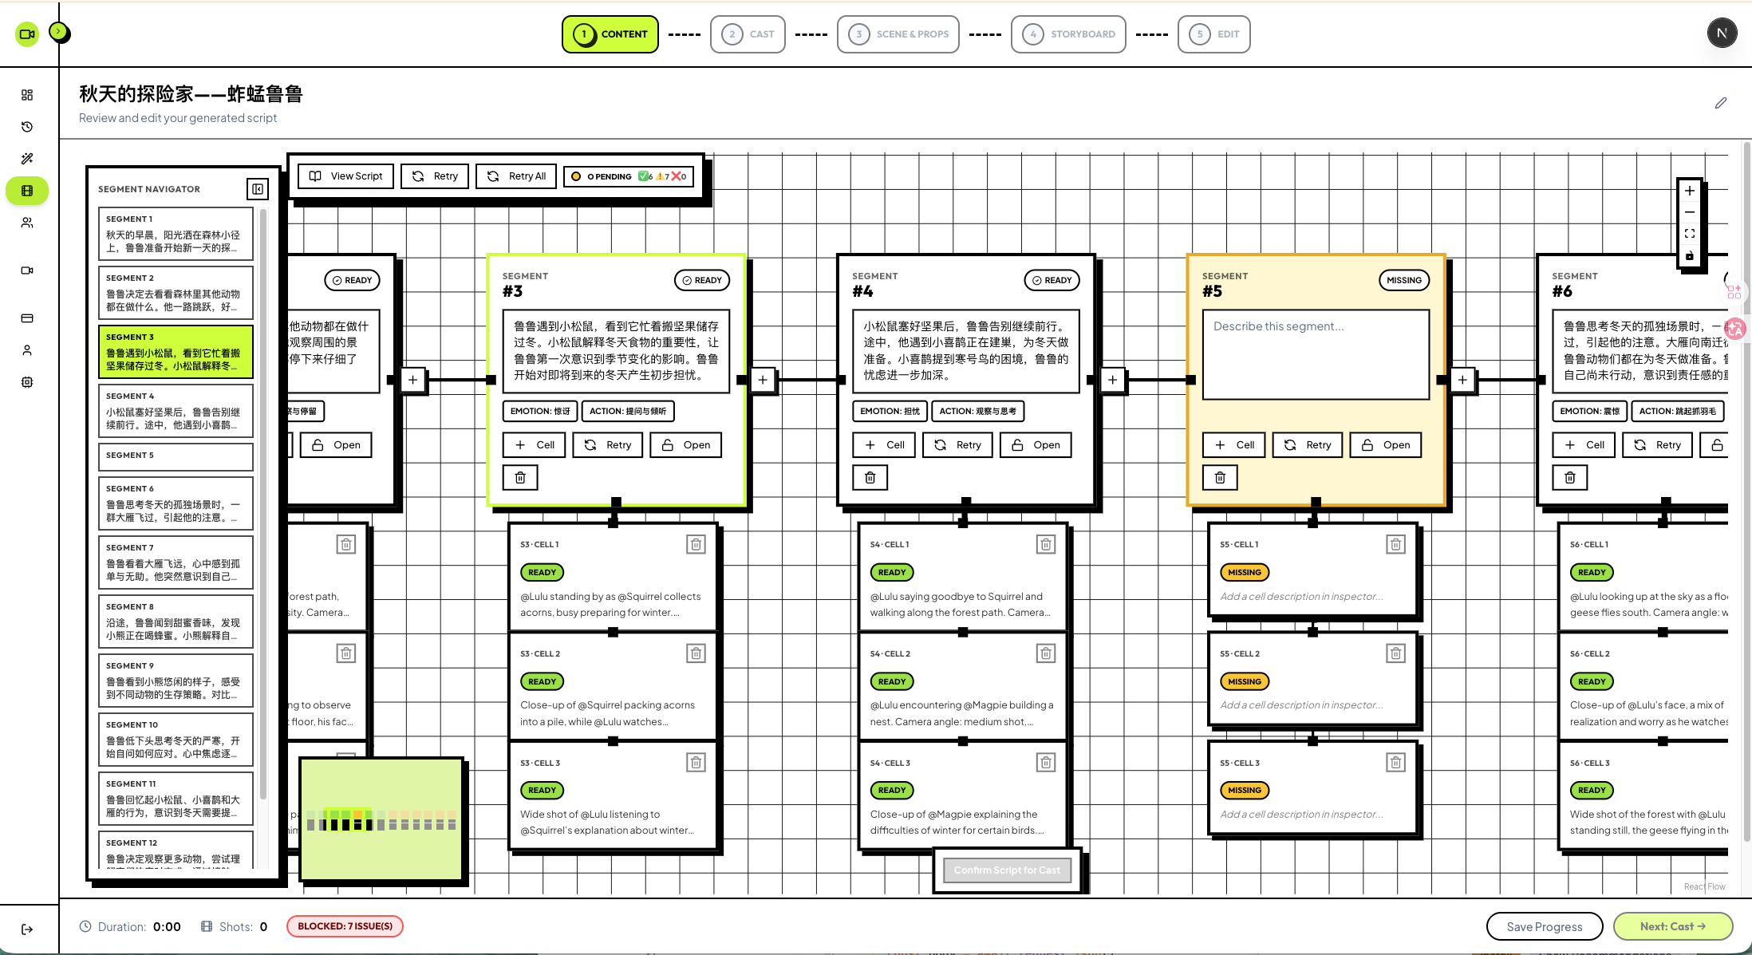Open the history icon in sidebar

pos(27,127)
